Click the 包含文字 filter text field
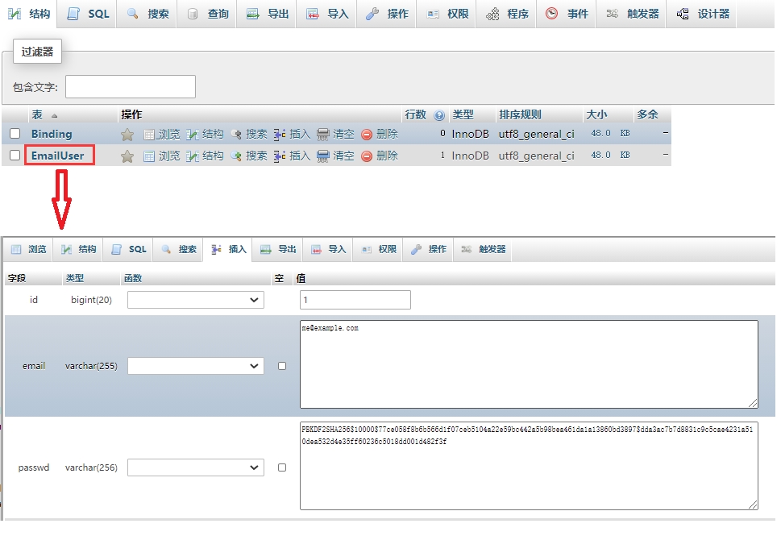 131,87
